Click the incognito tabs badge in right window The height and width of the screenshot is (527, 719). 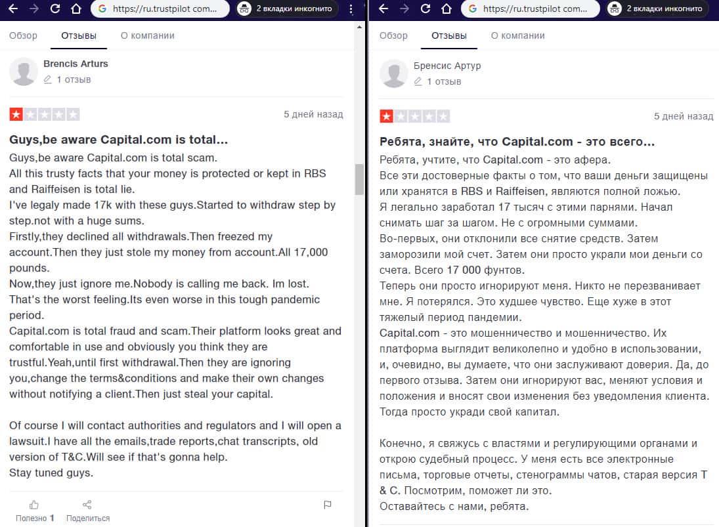(658, 9)
